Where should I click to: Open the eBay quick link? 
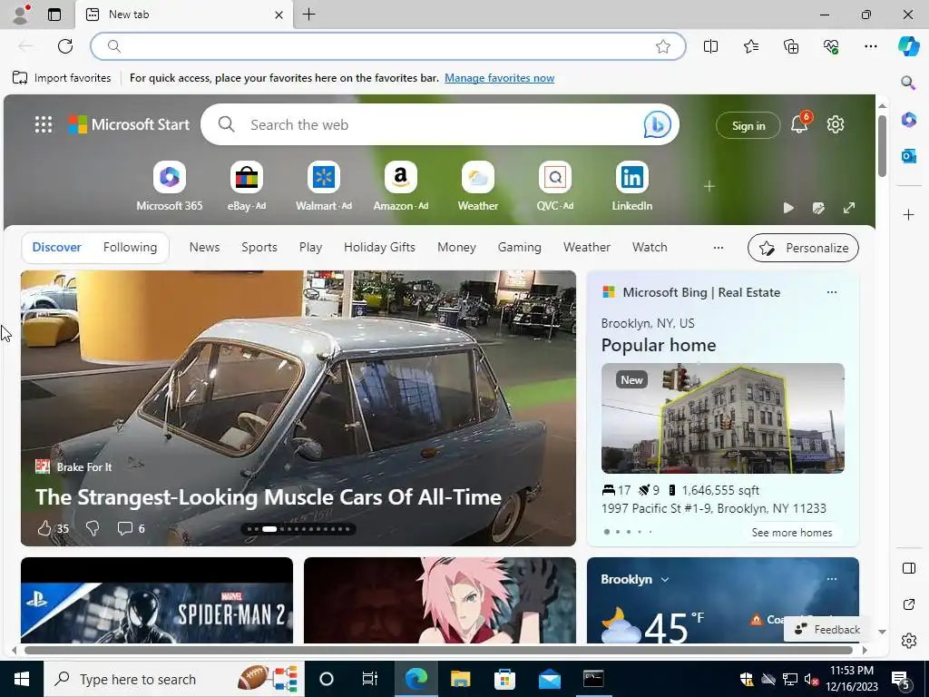247,186
